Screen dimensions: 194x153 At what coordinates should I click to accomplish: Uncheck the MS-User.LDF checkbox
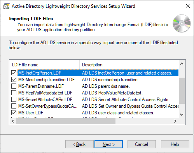coord(14,113)
